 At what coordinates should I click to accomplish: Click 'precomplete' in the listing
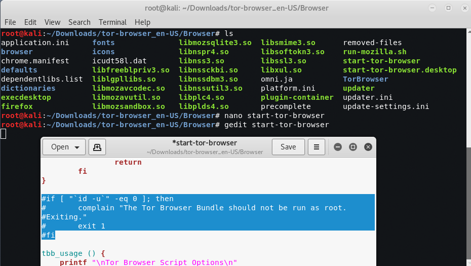pos(286,106)
